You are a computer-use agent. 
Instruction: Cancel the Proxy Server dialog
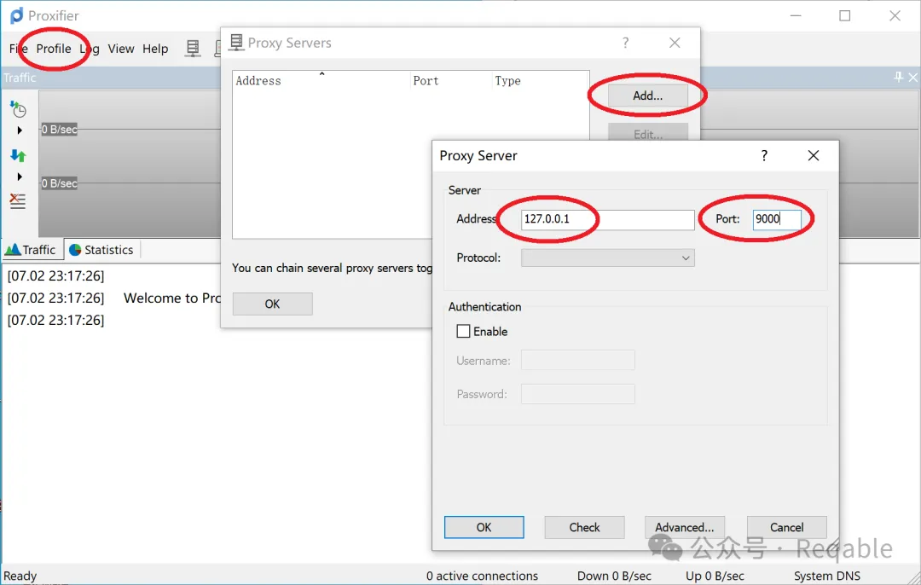(787, 528)
